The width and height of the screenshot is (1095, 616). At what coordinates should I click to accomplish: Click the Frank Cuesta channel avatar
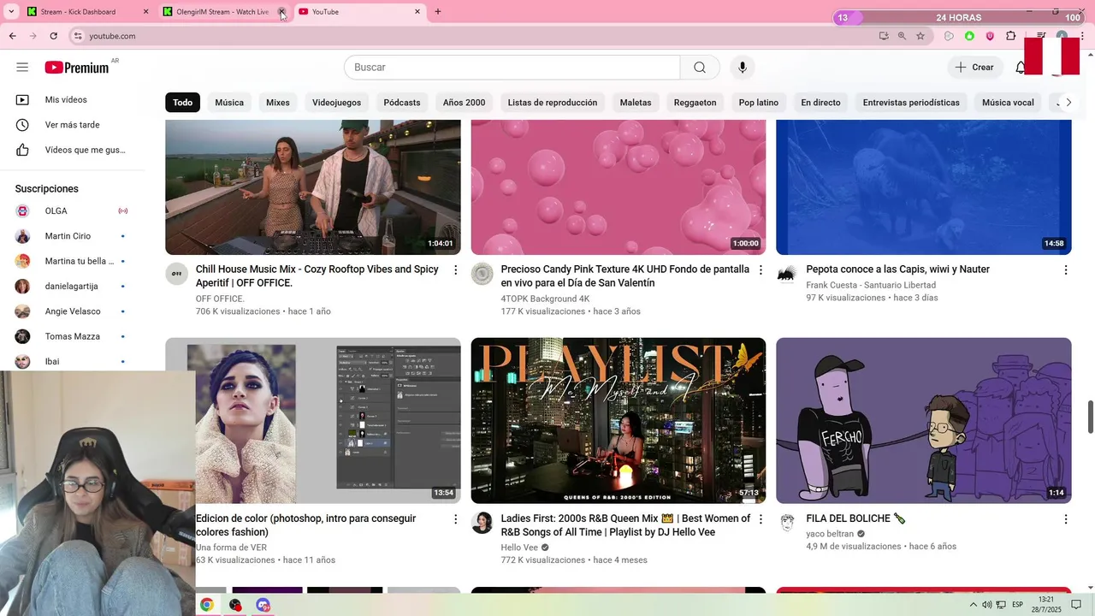(787, 274)
